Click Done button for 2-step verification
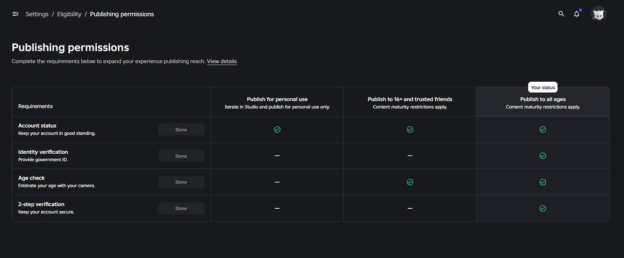This screenshot has width=624, height=258. point(181,208)
